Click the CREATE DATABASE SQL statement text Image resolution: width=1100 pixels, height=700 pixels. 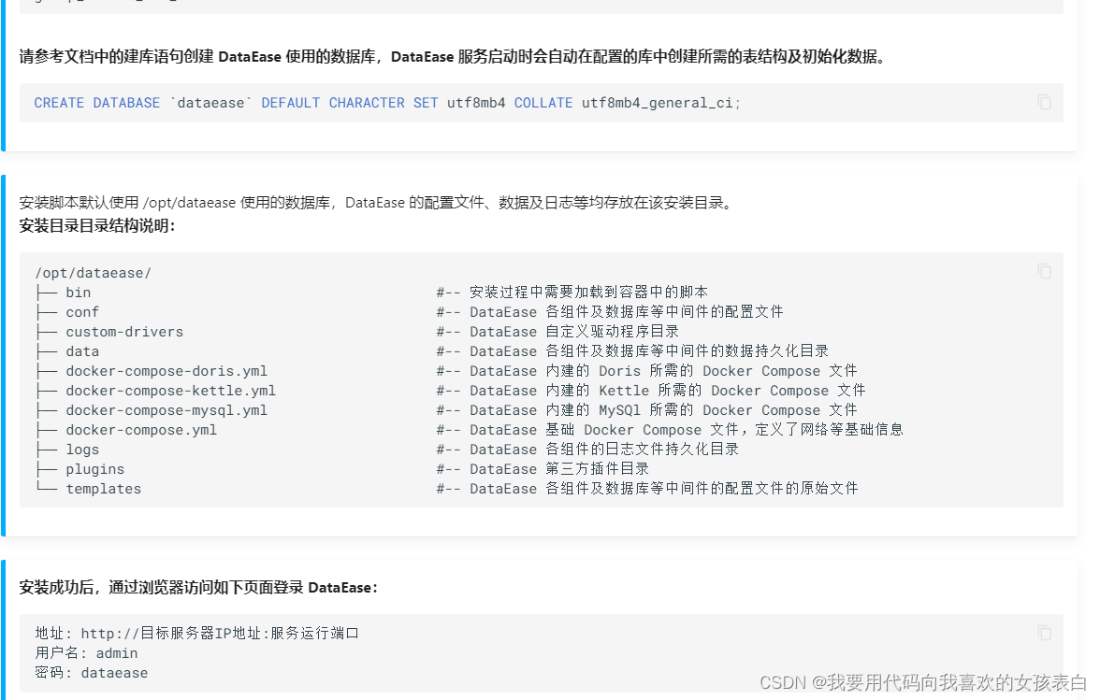pos(388,103)
